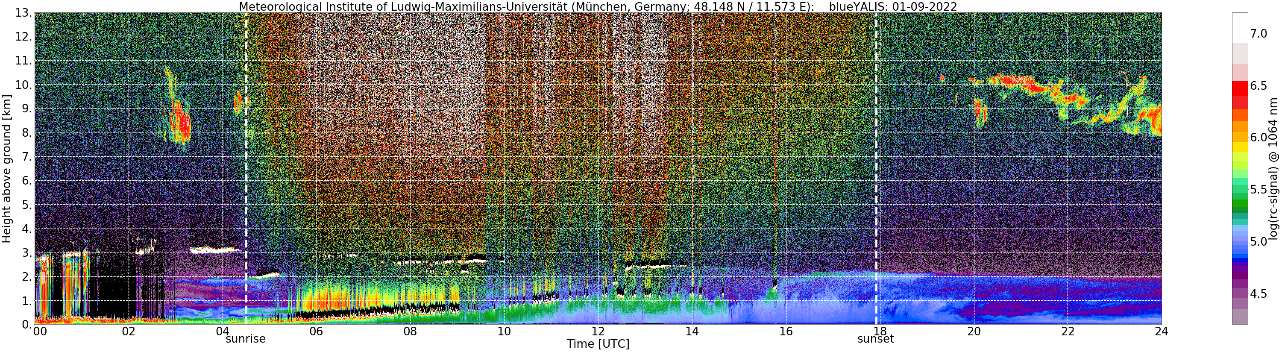Click the '06' time tick label
Viewport: 1282px width, 352px height.
(316, 331)
